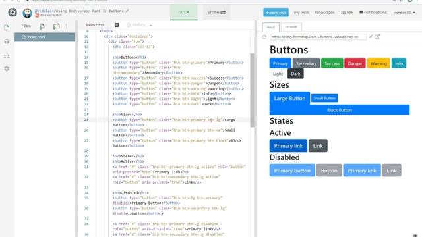Click the Light button in preview
This screenshot has height=237, width=422.
278,74
